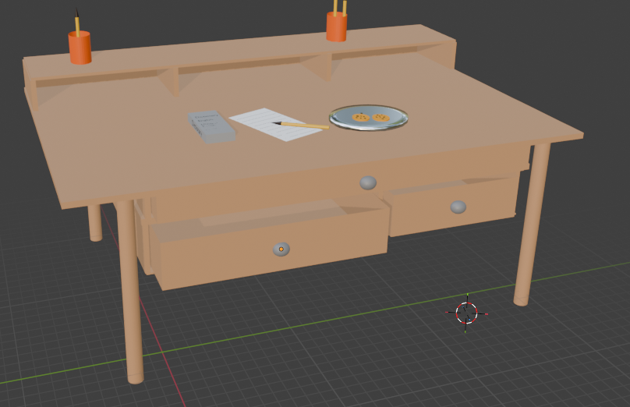Select the right cookie on the plate

(x=380, y=117)
